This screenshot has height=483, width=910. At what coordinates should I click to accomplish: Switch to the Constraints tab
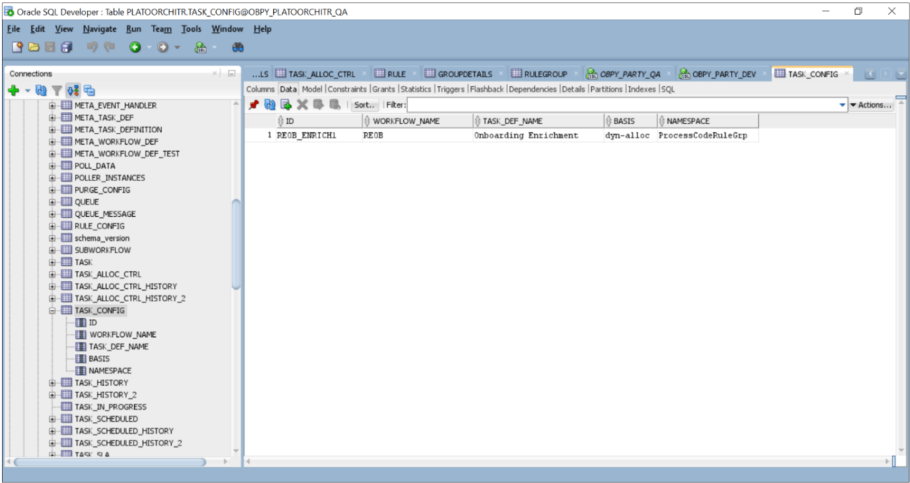(347, 89)
